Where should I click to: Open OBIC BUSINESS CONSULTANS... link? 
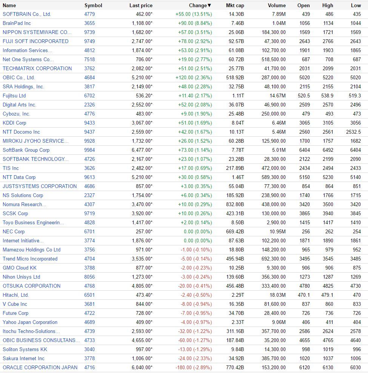pos(41,340)
